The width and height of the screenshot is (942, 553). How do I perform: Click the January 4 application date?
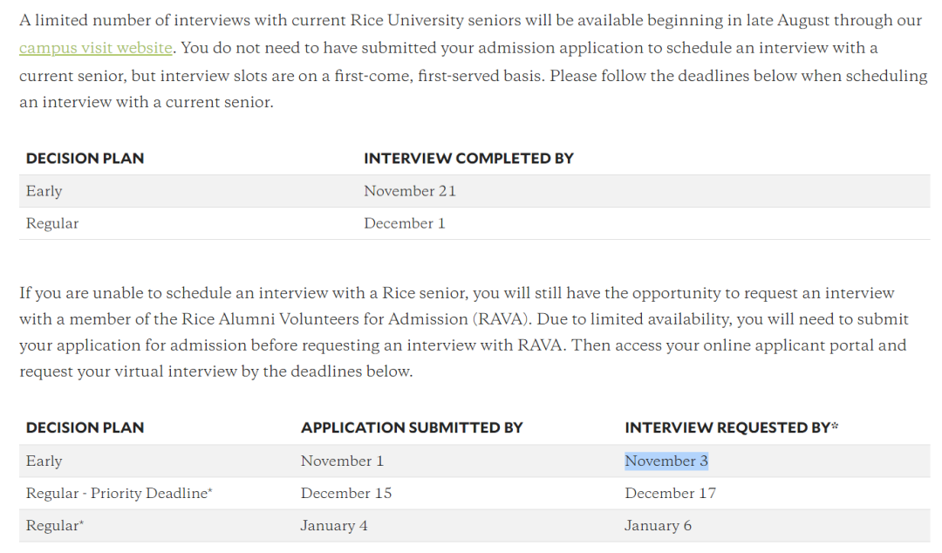334,526
